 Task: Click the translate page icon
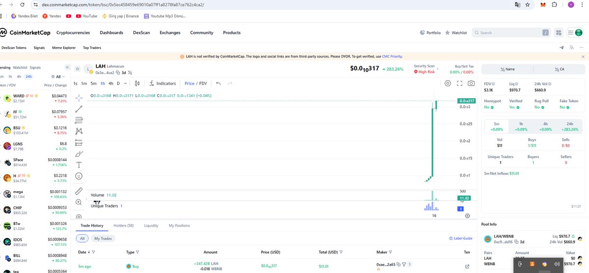pyautogui.click(x=517, y=4)
